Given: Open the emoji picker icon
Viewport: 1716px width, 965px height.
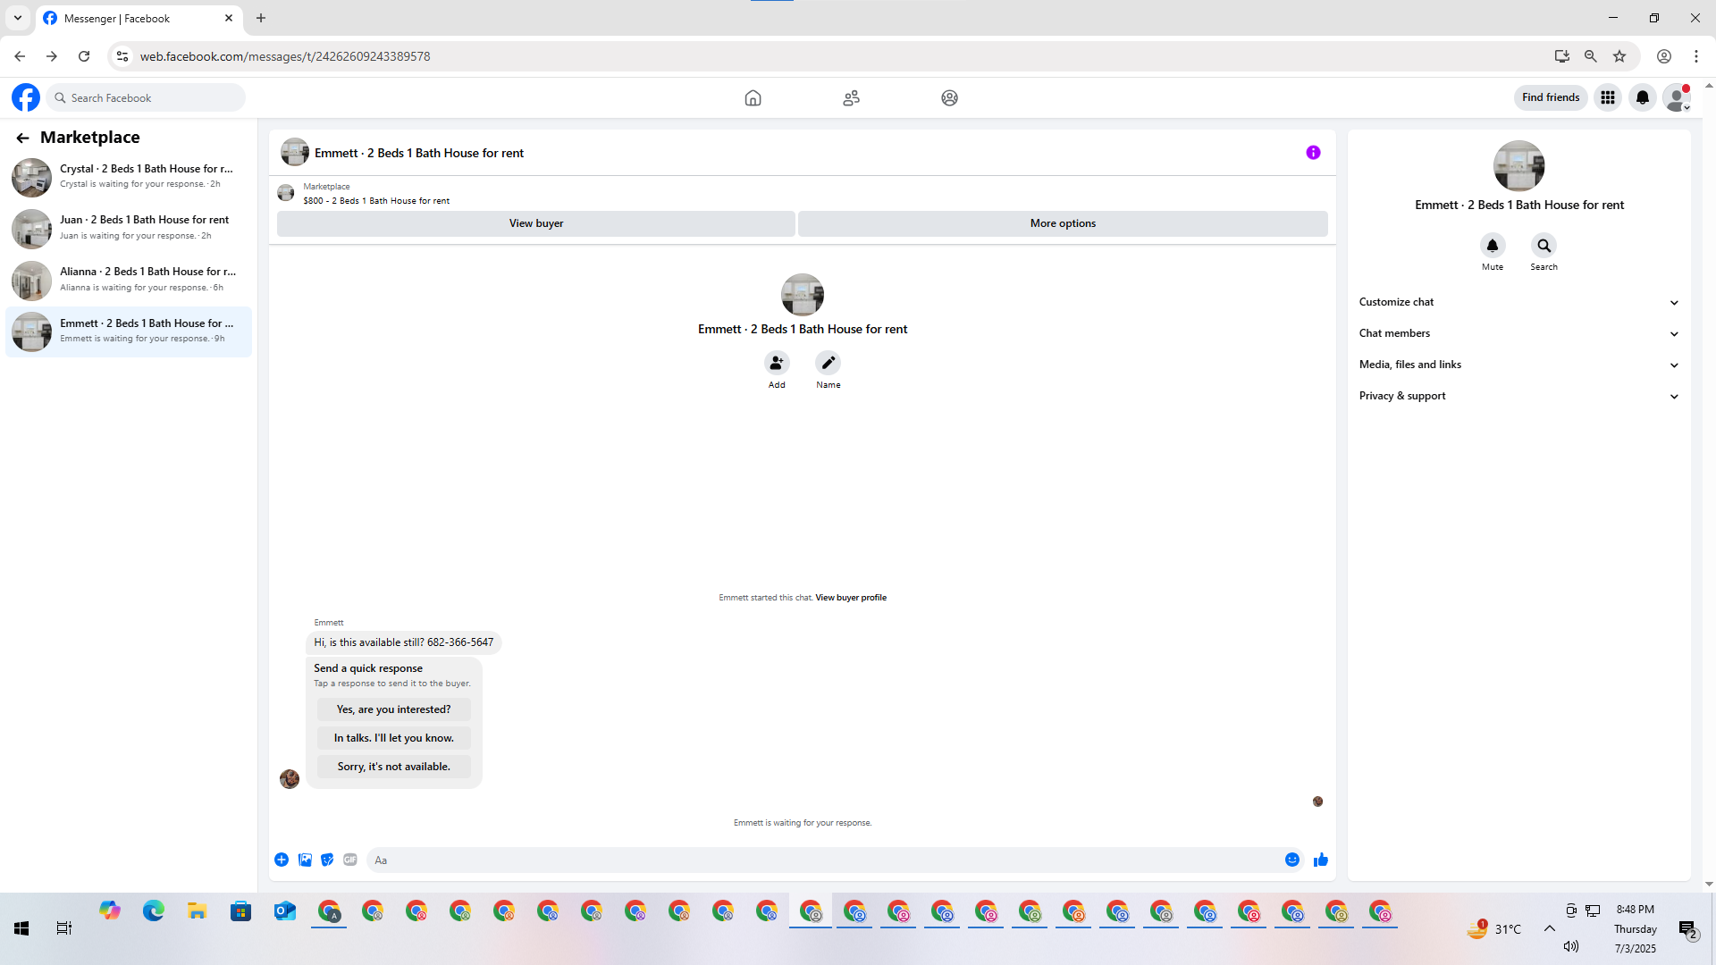Looking at the screenshot, I should 1291,860.
